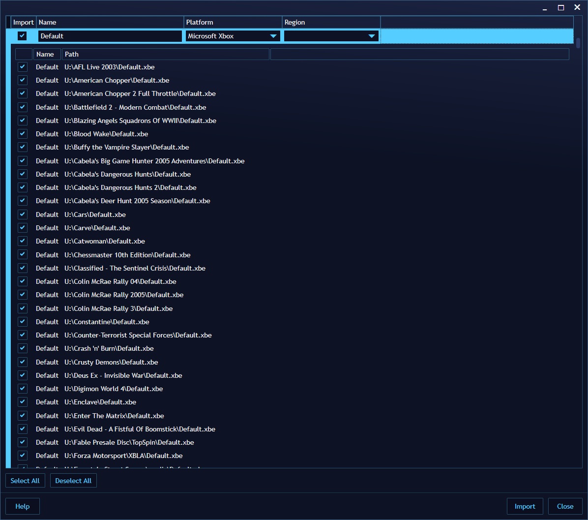
Task: Toggle the master Import checkbox
Action: tap(22, 35)
